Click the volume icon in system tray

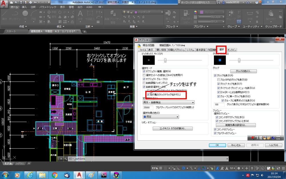262,175
